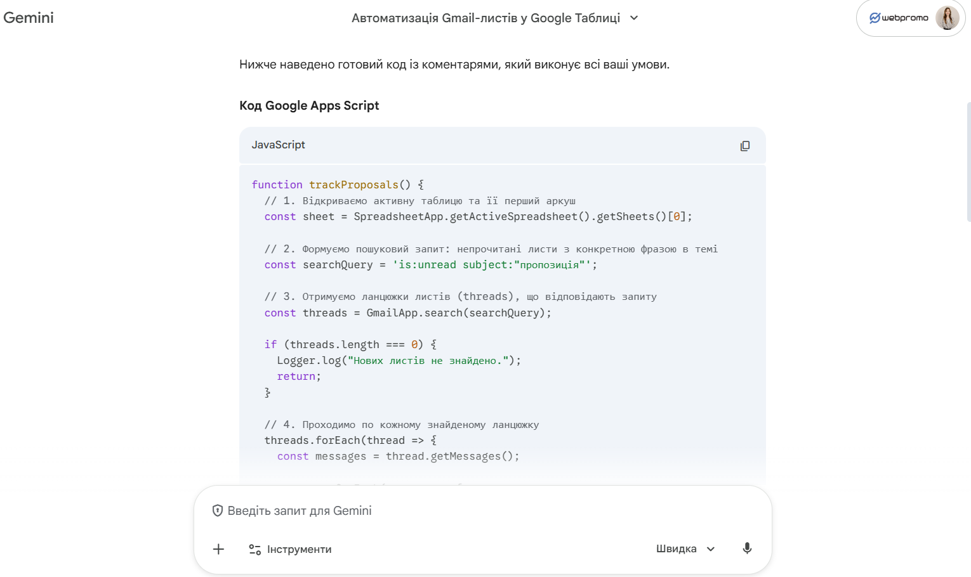971x577 pixels.
Task: Focus the Введіть запит для Gemini field
Action: point(444,511)
